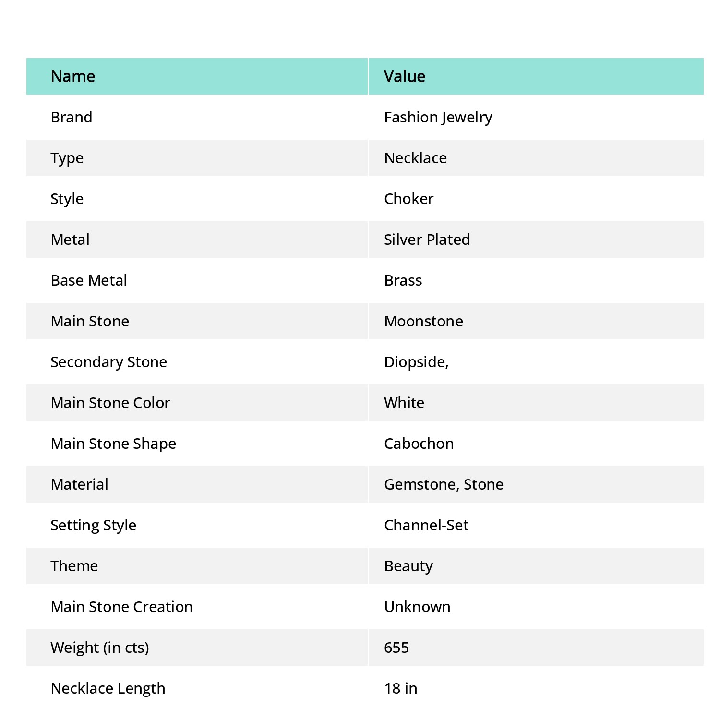Screen dimensions: 720x720
Task: Click the Name column header
Action: click(73, 76)
